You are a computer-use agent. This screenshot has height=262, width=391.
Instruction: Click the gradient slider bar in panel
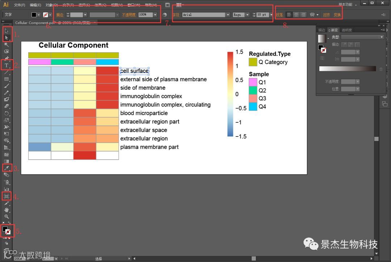pyautogui.click(x=347, y=69)
